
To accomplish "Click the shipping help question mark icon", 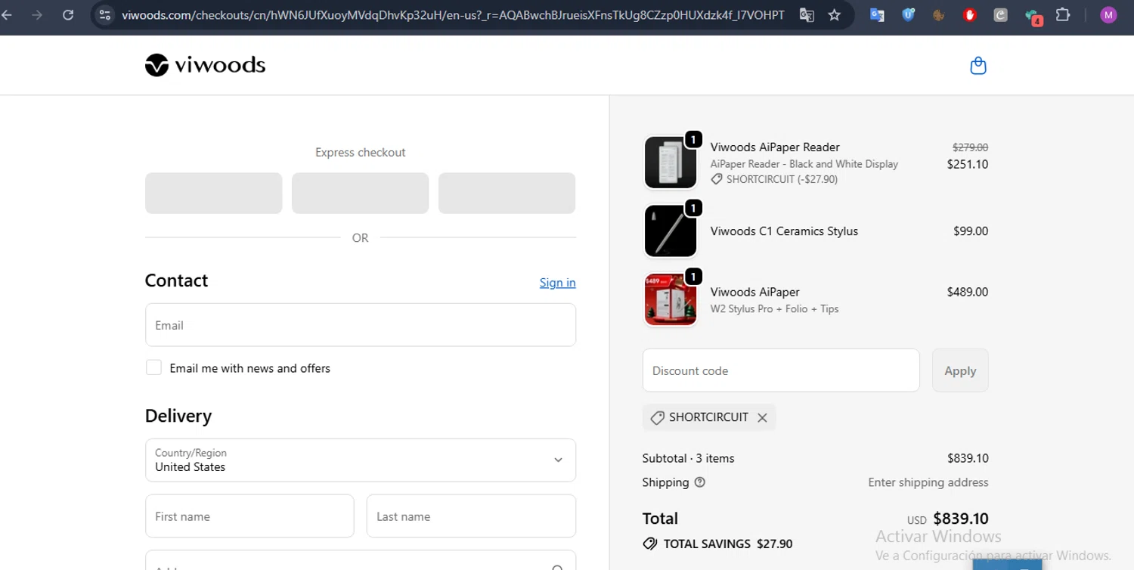I will coord(699,482).
